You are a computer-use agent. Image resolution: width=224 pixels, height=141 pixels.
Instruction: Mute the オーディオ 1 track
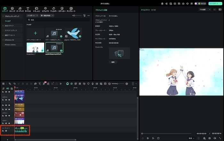(x=6, y=131)
